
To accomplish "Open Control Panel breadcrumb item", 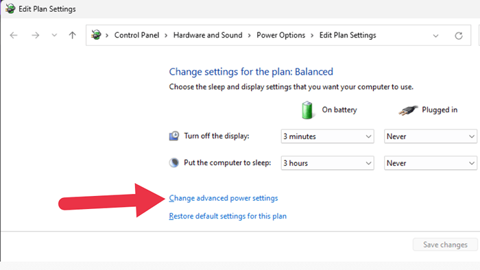I will coord(137,35).
